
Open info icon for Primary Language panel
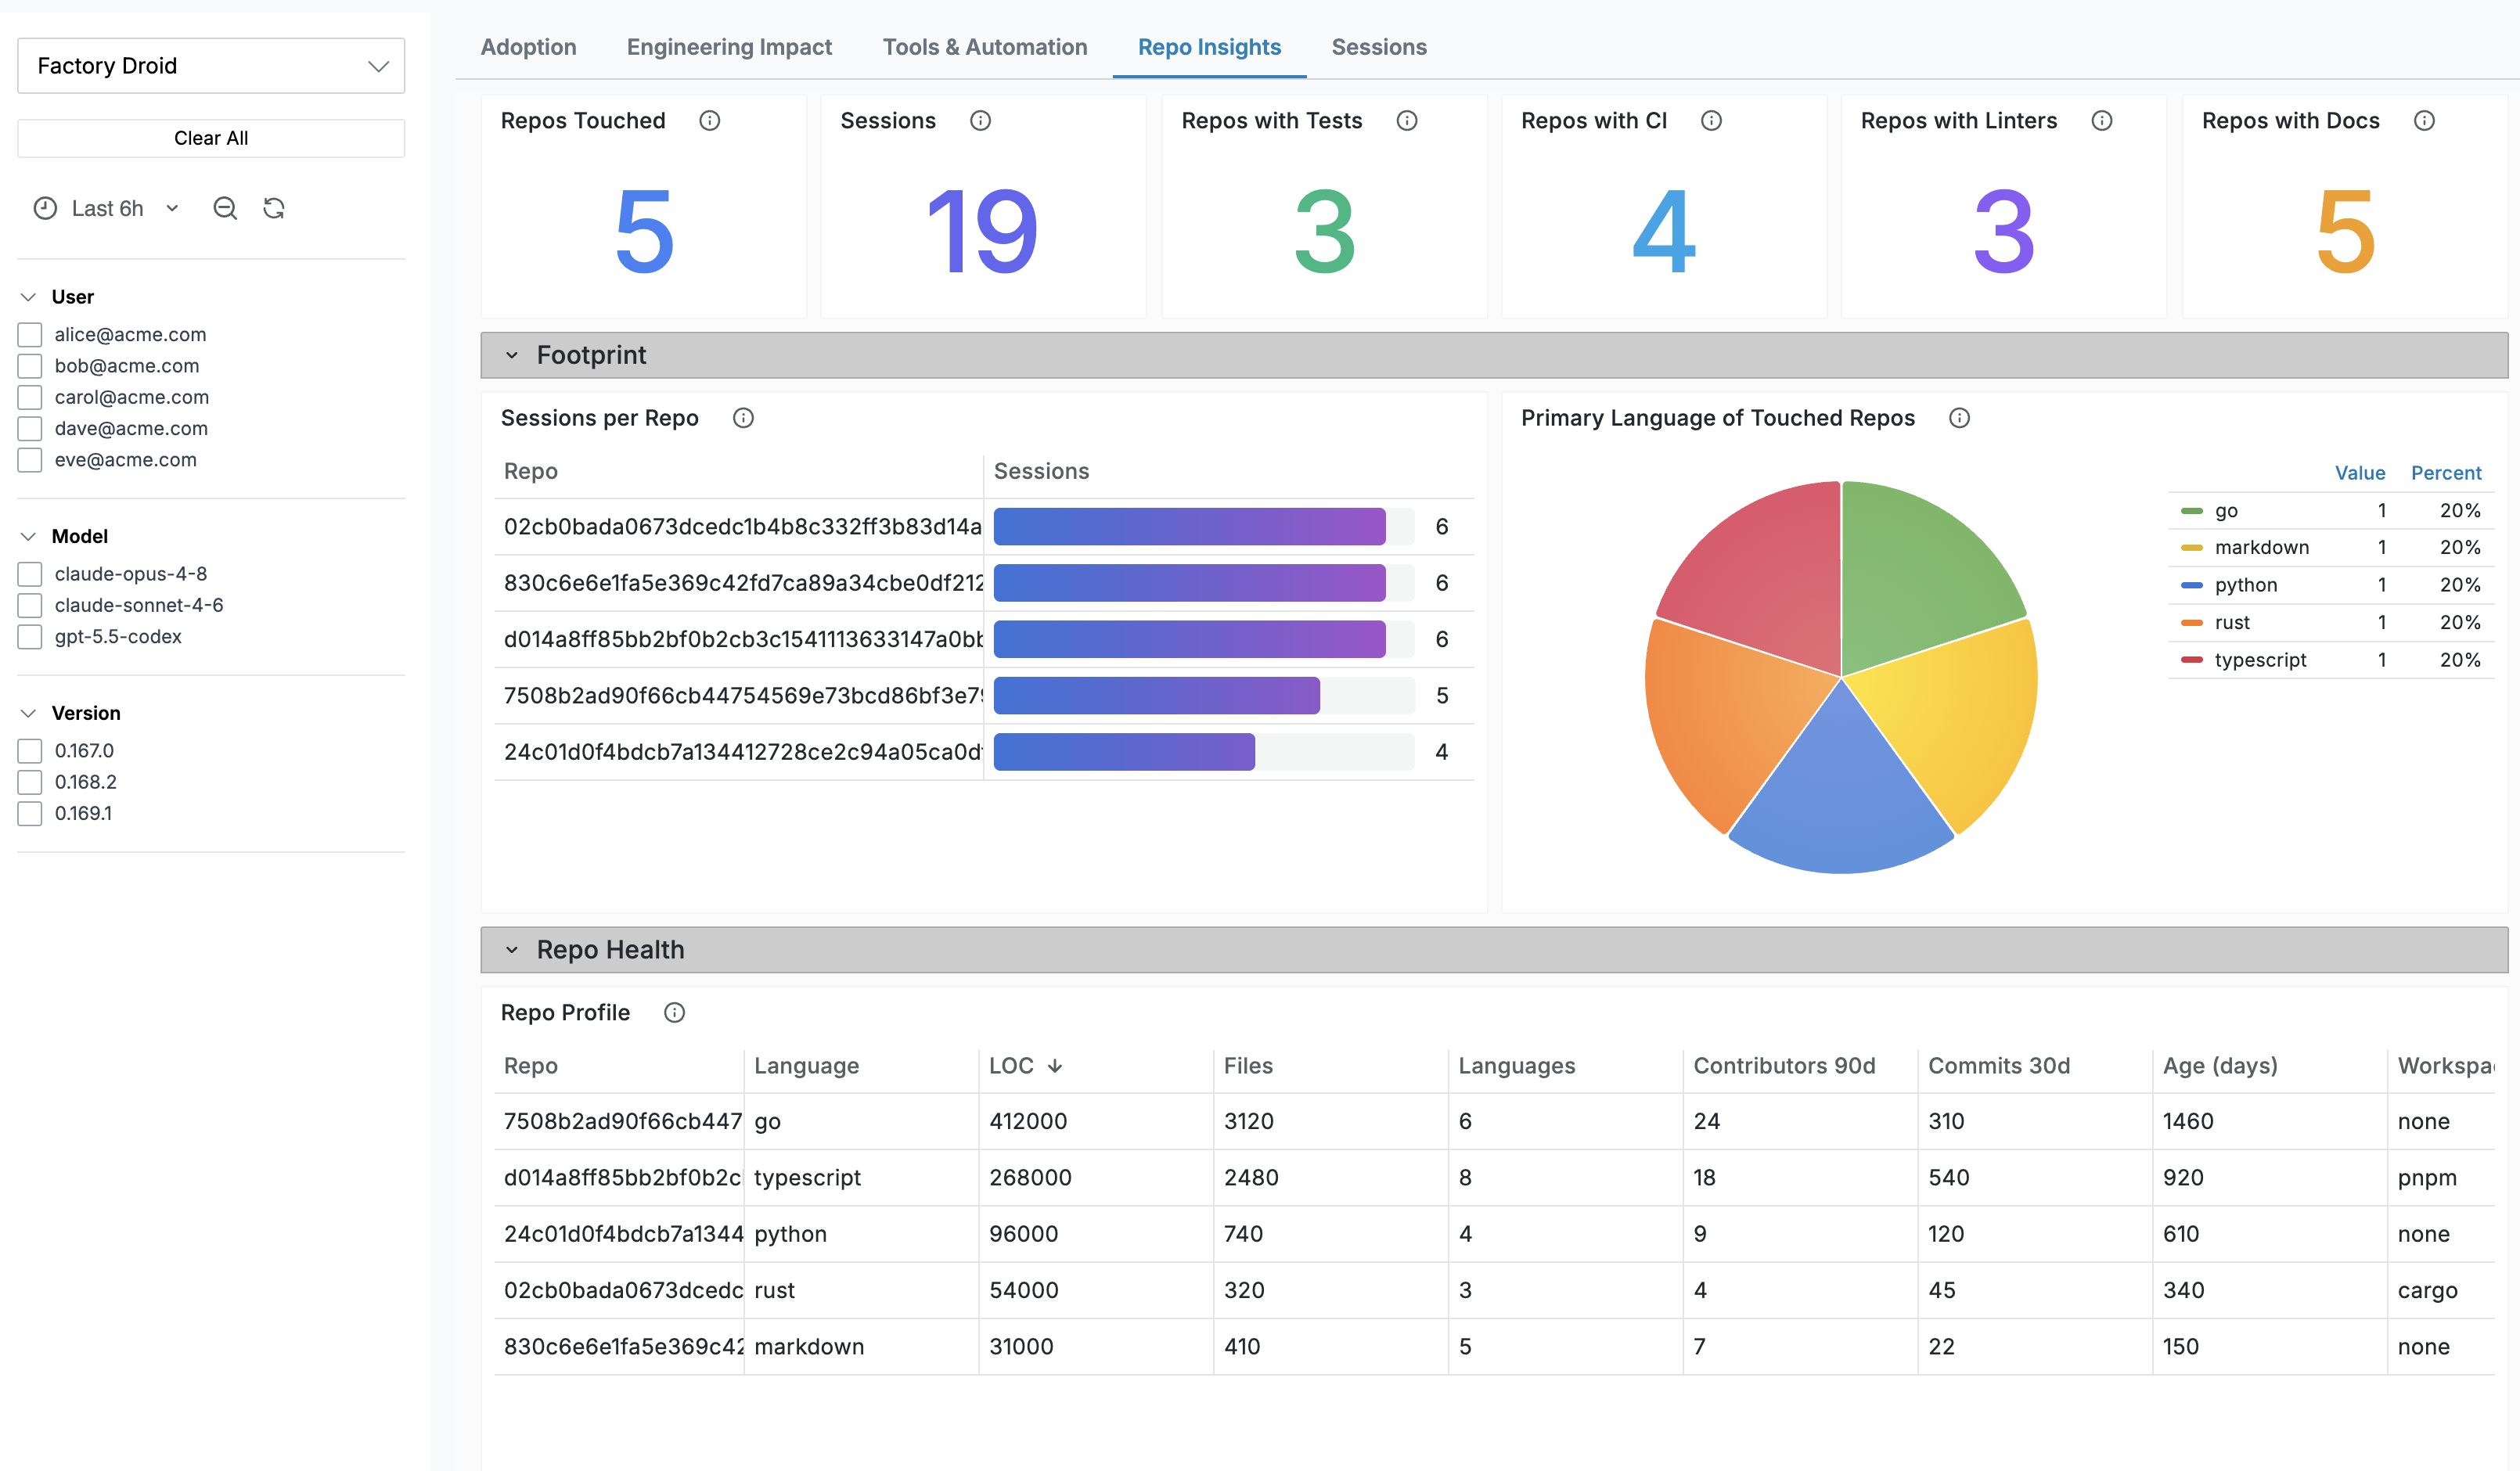click(x=1959, y=418)
